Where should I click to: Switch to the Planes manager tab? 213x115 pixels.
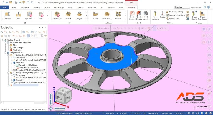click(20, 109)
